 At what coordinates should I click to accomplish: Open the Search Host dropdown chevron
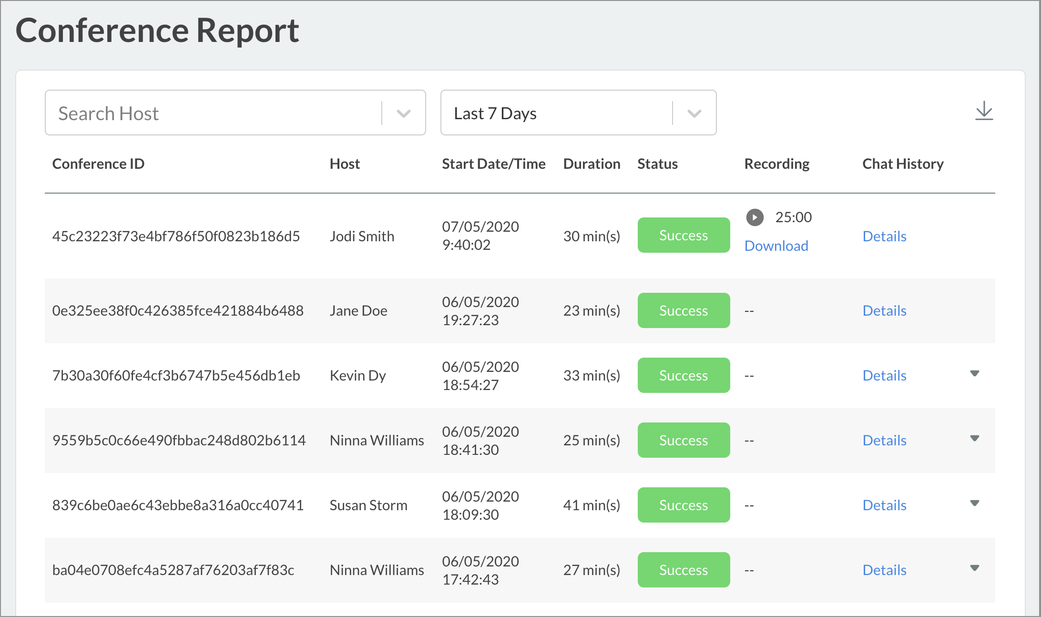click(403, 113)
